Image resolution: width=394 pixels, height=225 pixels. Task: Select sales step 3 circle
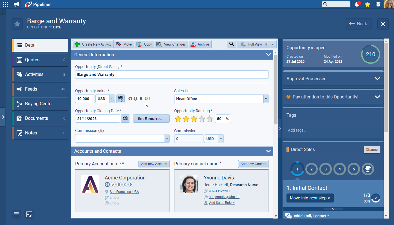pos(326,169)
